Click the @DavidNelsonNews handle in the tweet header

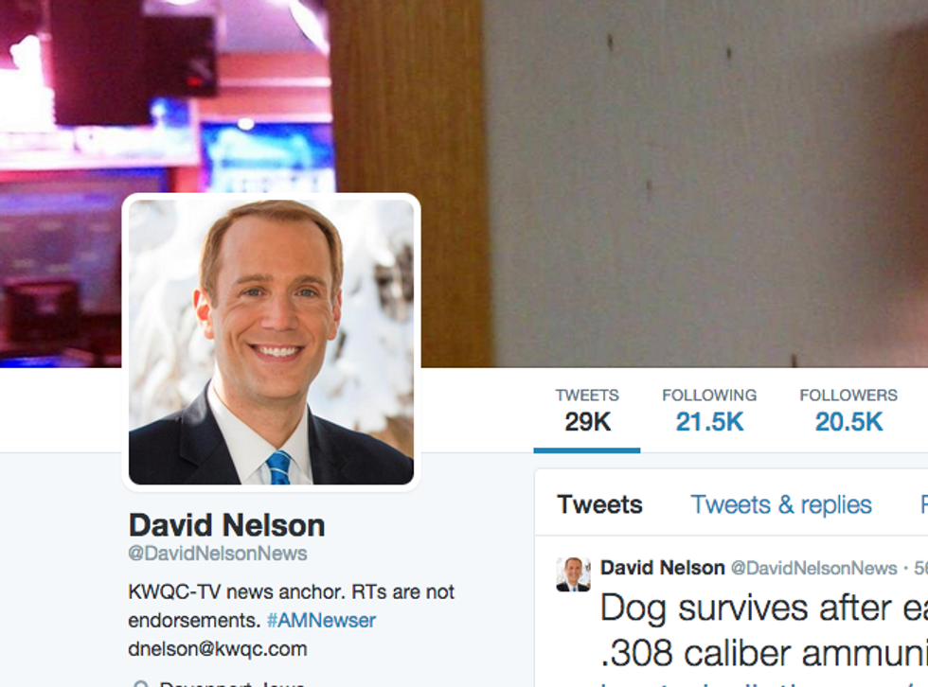(814, 568)
